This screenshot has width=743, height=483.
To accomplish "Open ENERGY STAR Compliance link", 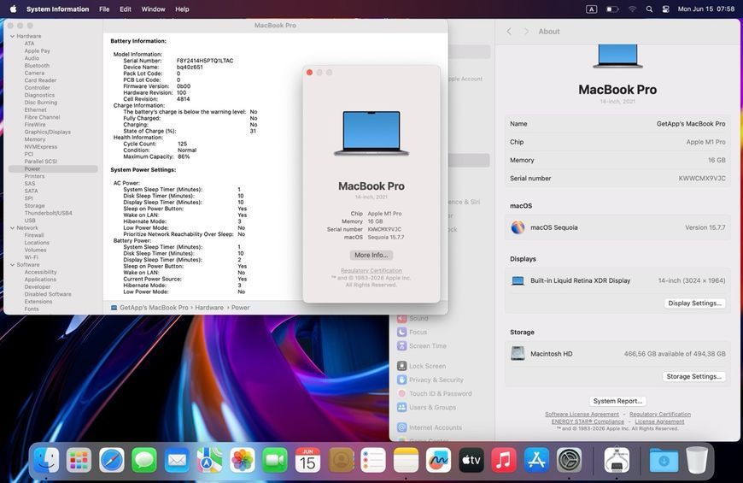I will click(588, 421).
